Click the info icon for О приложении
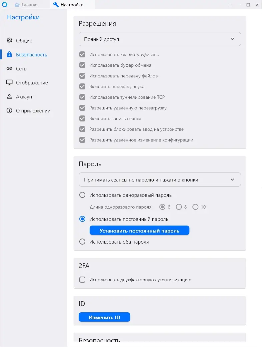 (9, 111)
